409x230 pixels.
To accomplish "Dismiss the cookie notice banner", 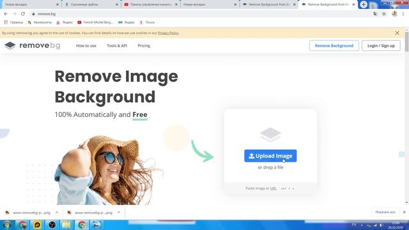I will 397,33.
